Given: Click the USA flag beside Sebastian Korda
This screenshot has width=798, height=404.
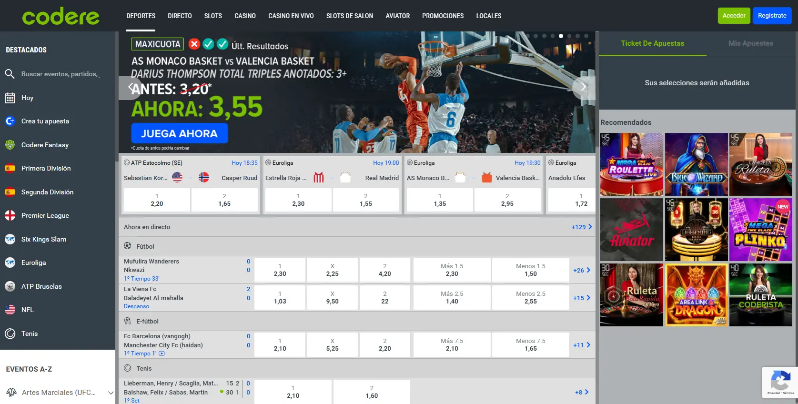Looking at the screenshot, I should tap(177, 178).
